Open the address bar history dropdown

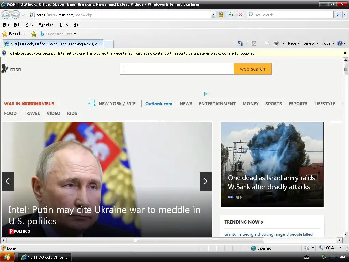point(213,15)
